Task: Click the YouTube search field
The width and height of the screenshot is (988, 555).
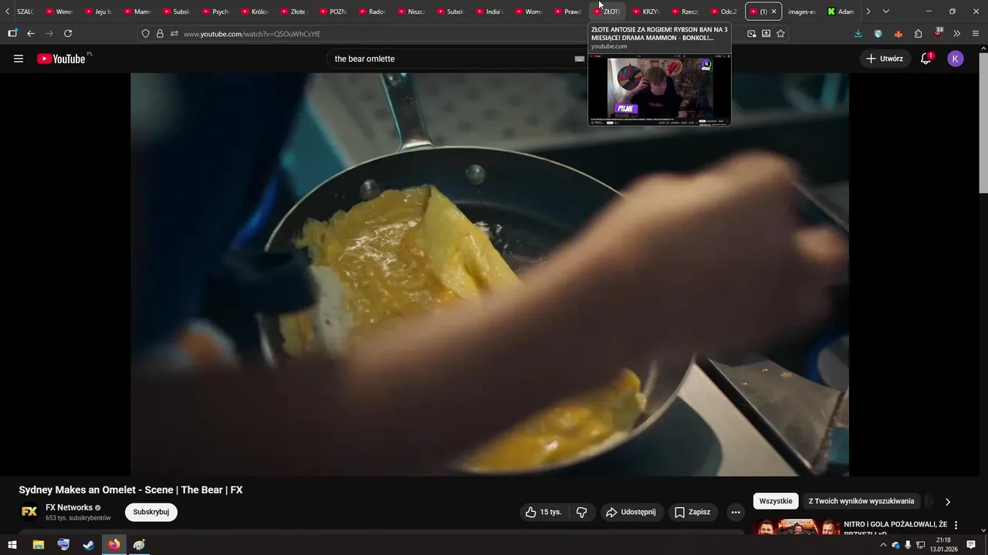Action: pyautogui.click(x=451, y=59)
